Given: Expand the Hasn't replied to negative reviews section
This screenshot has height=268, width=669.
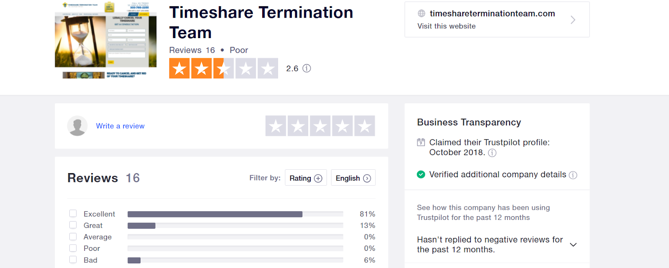Looking at the screenshot, I should [573, 245].
